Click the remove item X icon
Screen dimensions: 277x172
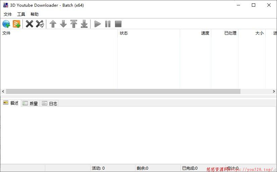click(x=29, y=24)
